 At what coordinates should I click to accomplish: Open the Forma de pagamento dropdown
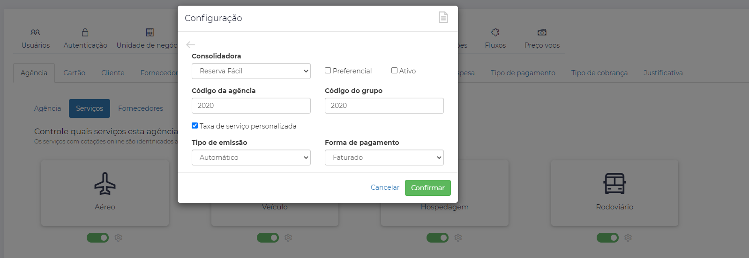(x=384, y=158)
